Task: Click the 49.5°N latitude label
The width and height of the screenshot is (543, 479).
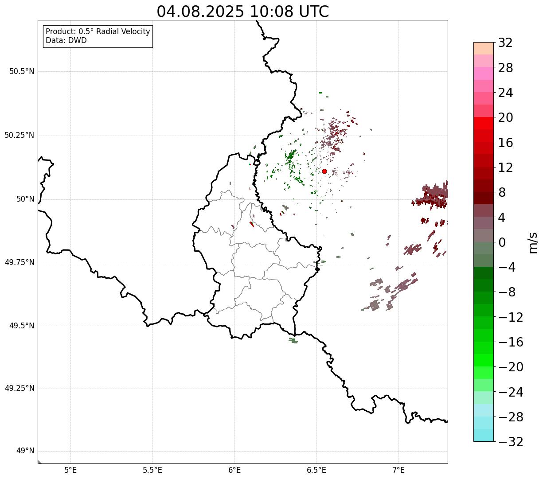Action: [x=22, y=326]
